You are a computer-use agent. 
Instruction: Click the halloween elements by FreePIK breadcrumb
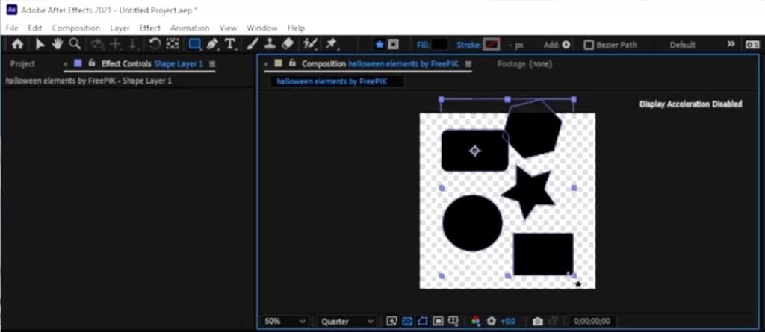point(332,81)
